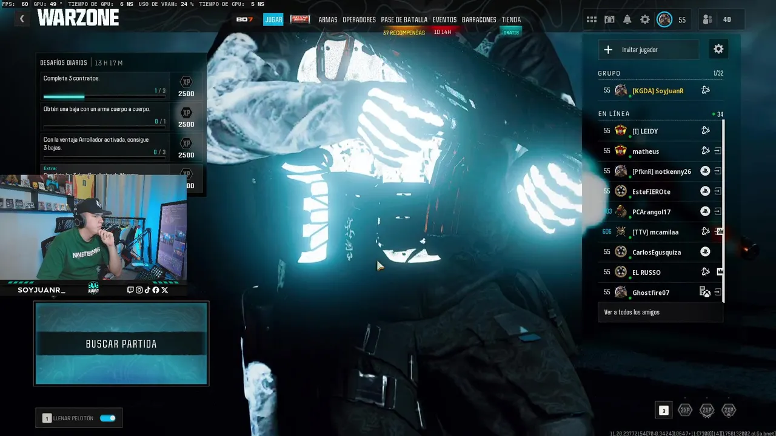The width and height of the screenshot is (776, 436).
Task: Click the BUSCAR PARTIDA button
Action: [x=121, y=343]
